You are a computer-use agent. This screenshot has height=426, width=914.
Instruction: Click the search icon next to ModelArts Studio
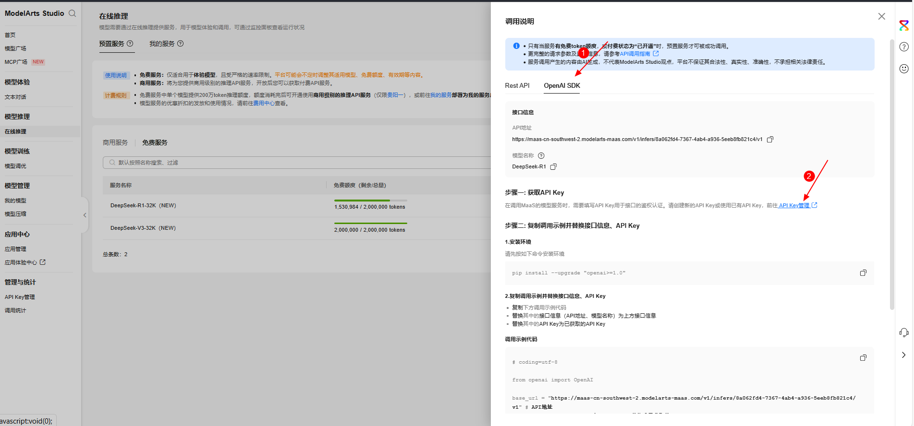click(x=73, y=13)
